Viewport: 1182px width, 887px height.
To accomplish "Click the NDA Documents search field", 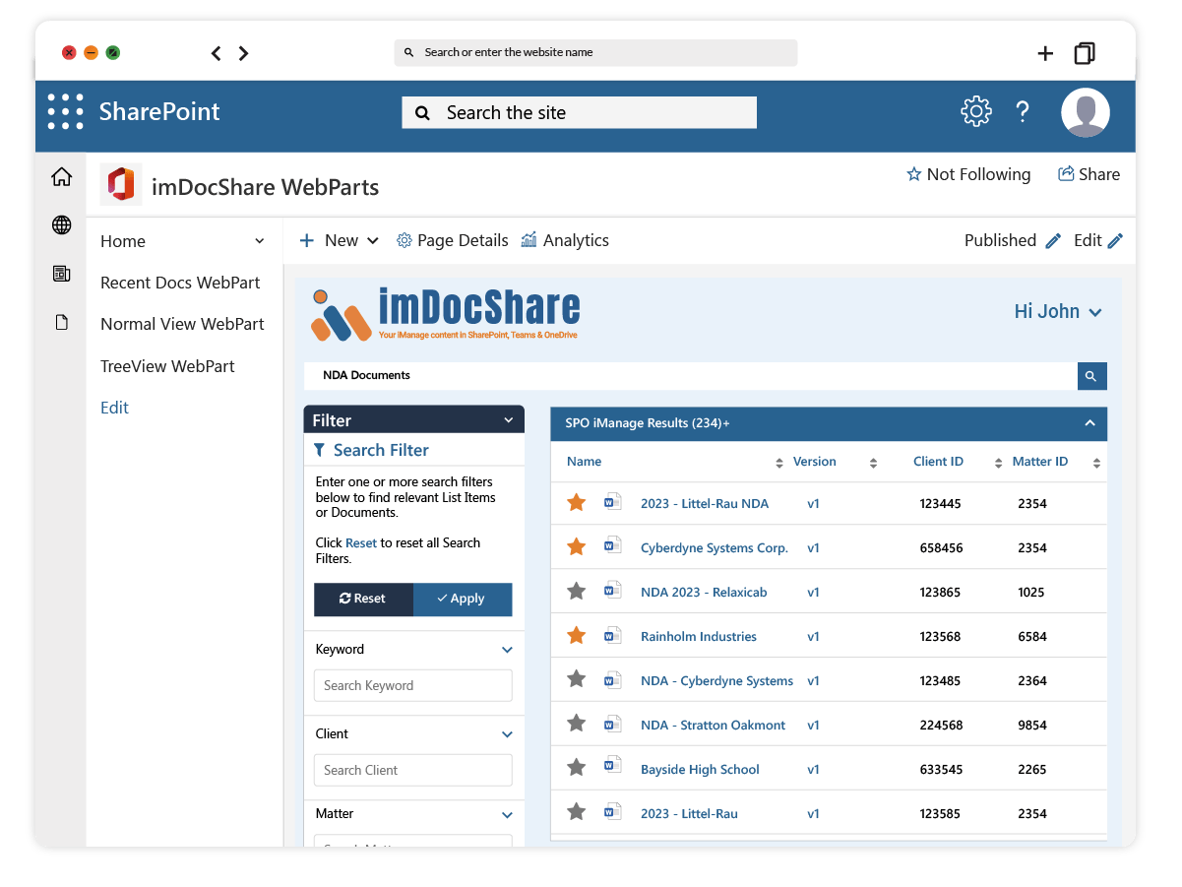I will pyautogui.click(x=690, y=375).
